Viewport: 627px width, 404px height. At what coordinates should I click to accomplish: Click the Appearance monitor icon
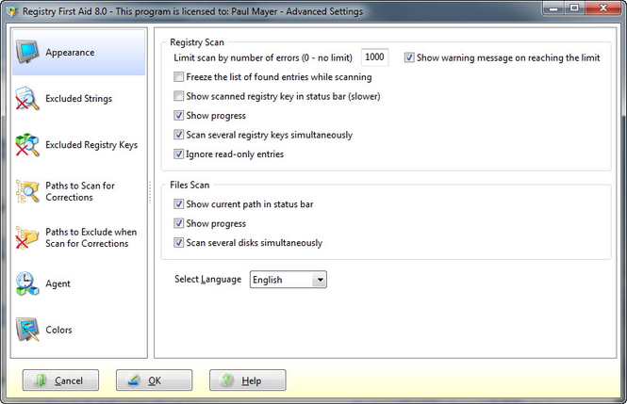pos(27,53)
